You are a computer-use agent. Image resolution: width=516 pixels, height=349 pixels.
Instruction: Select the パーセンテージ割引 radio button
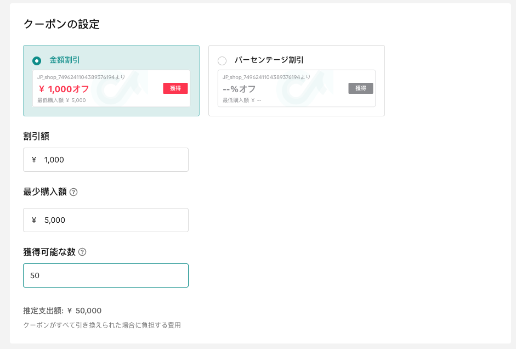222,60
